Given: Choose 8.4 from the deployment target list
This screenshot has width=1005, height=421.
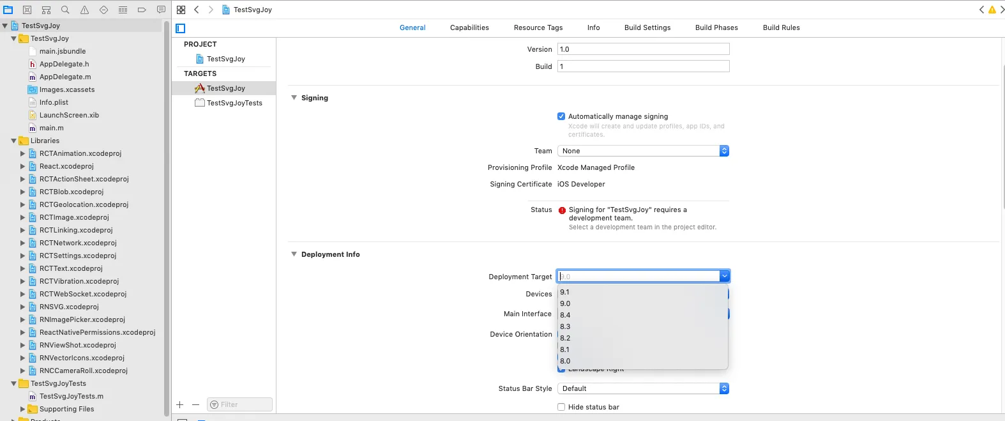Looking at the screenshot, I should (x=566, y=315).
